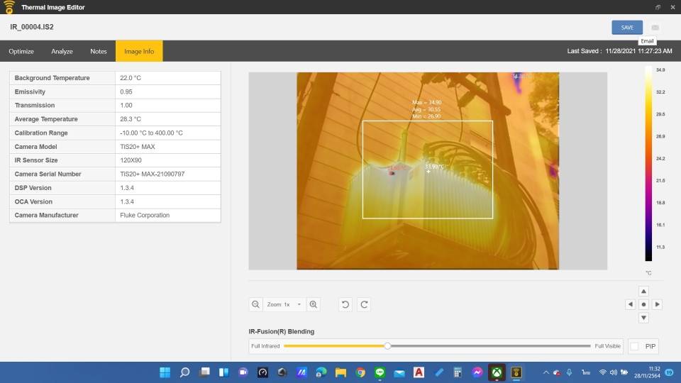
Task: Pan image left with arrow button
Action: click(630, 304)
